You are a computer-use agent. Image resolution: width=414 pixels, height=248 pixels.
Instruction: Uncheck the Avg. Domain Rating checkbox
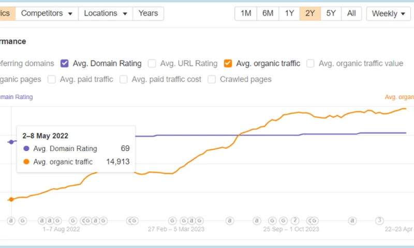tap(64, 64)
